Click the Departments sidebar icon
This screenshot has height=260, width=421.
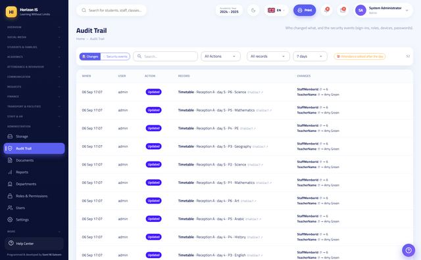(x=10, y=184)
